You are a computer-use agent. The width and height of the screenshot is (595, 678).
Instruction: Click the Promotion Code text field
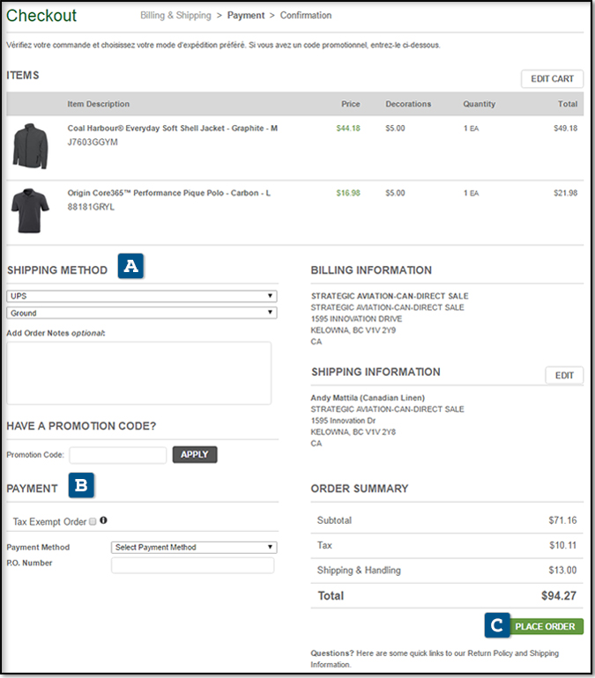point(117,455)
